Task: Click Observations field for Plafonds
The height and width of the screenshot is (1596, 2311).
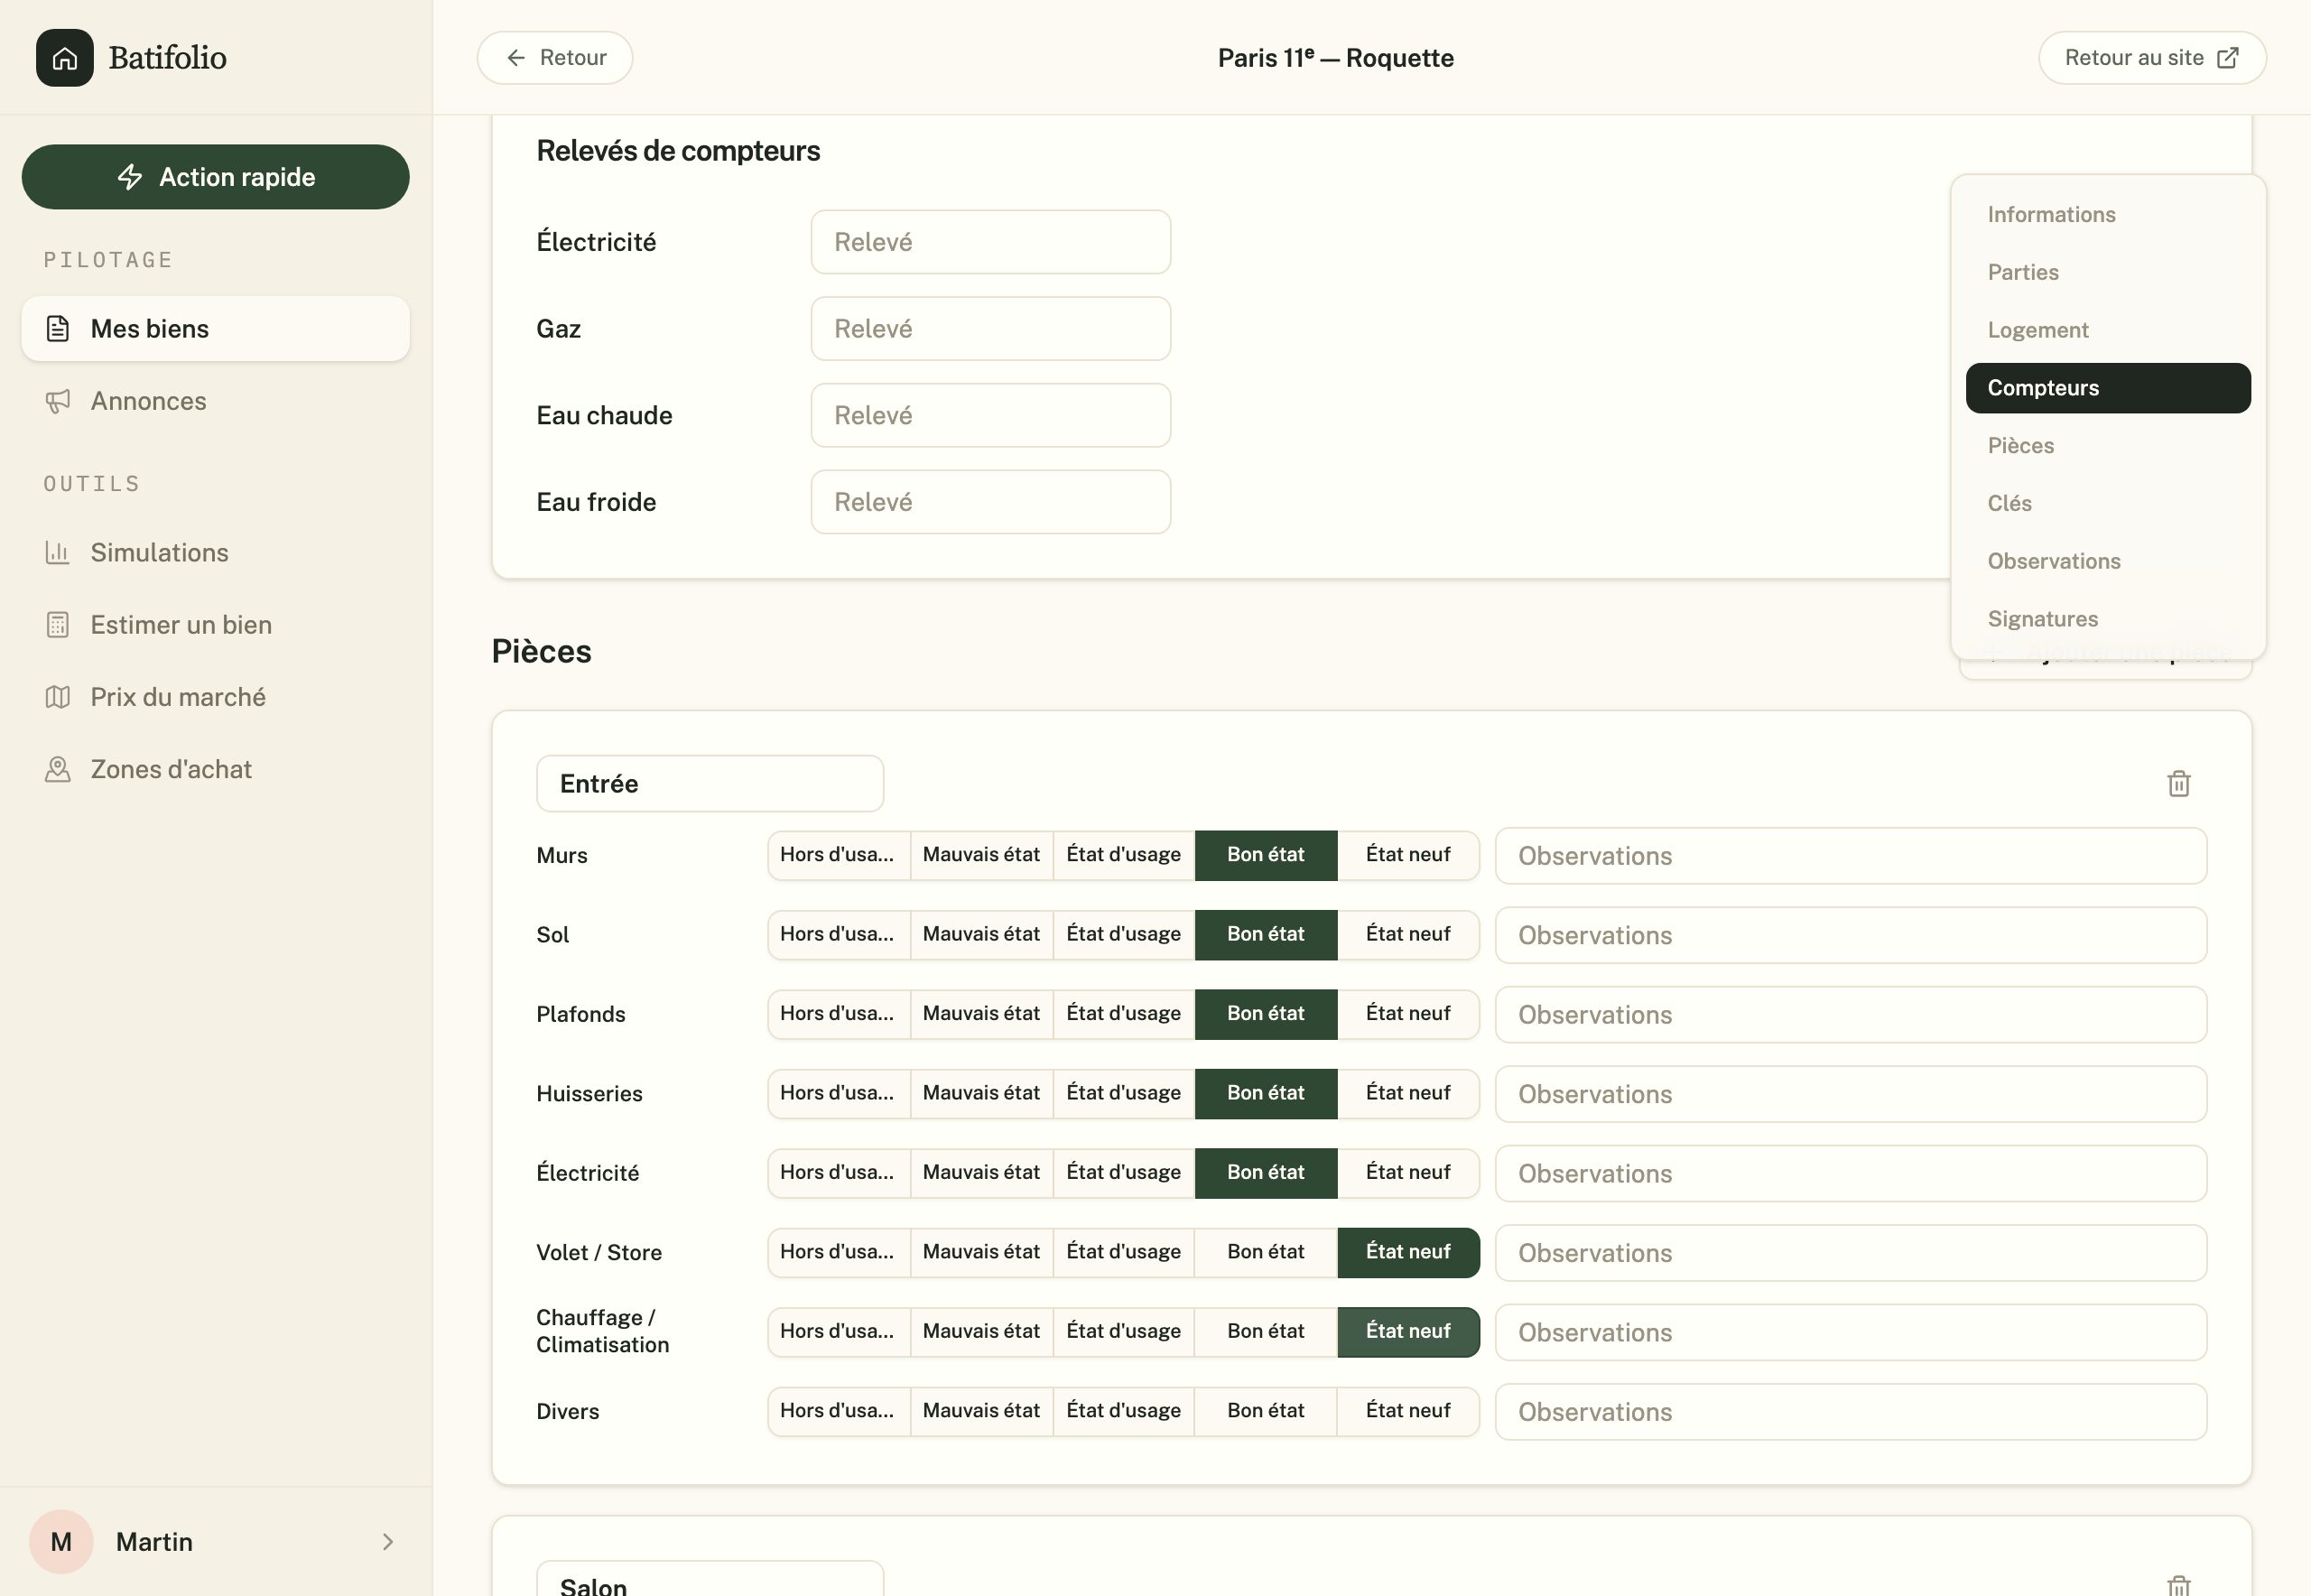Action: [1851, 1015]
